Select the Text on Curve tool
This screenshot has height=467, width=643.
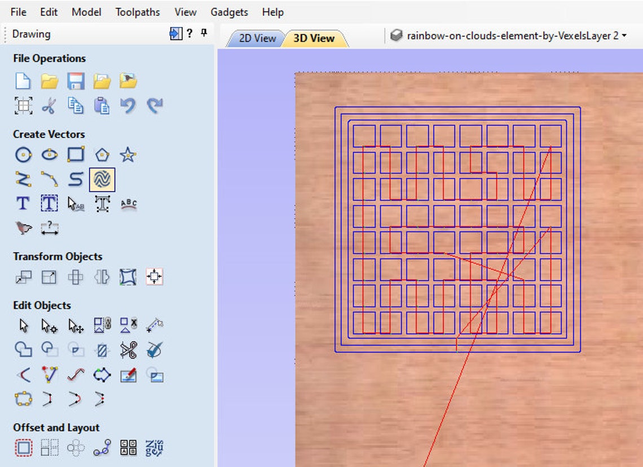[x=128, y=203]
